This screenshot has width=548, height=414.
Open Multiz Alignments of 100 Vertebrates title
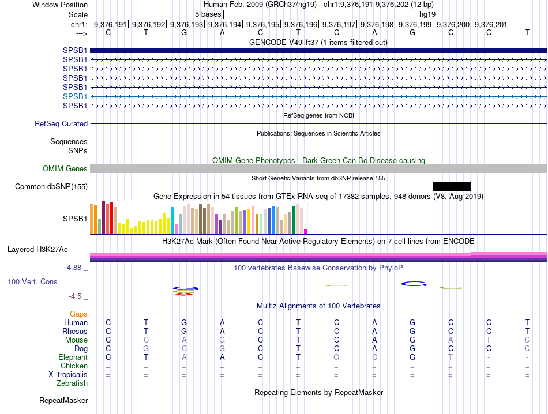pos(318,306)
